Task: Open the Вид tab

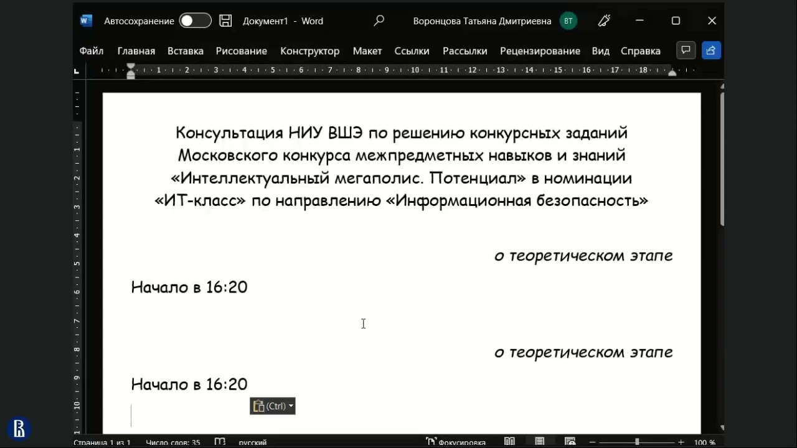Action: click(601, 51)
